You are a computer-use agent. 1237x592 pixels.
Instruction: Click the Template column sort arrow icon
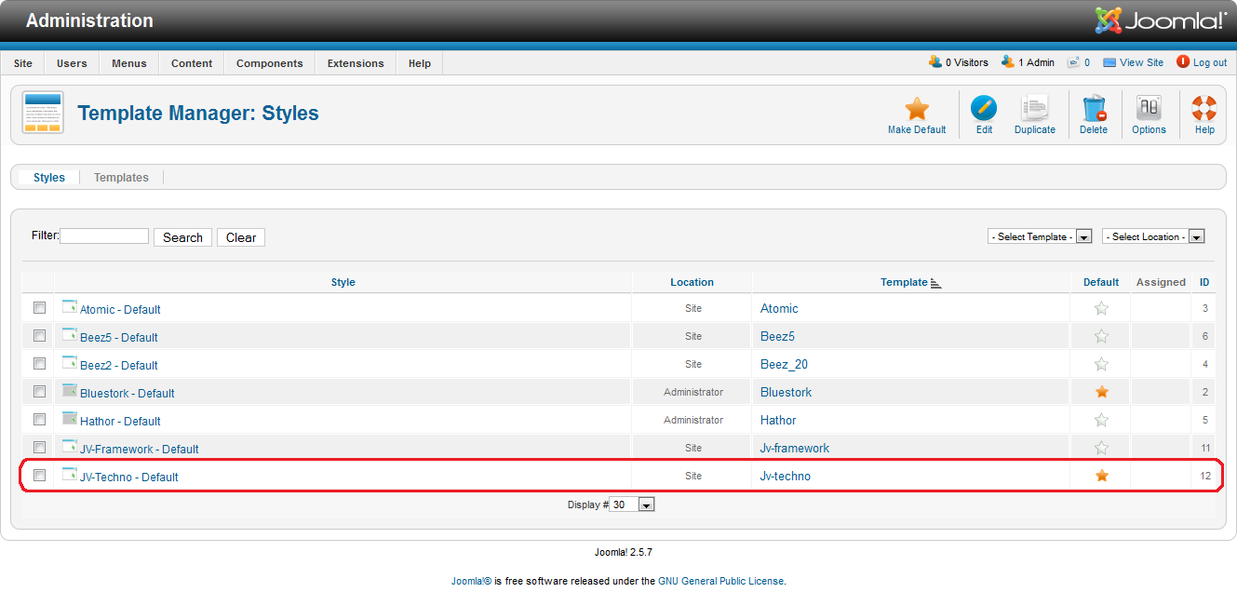(936, 283)
